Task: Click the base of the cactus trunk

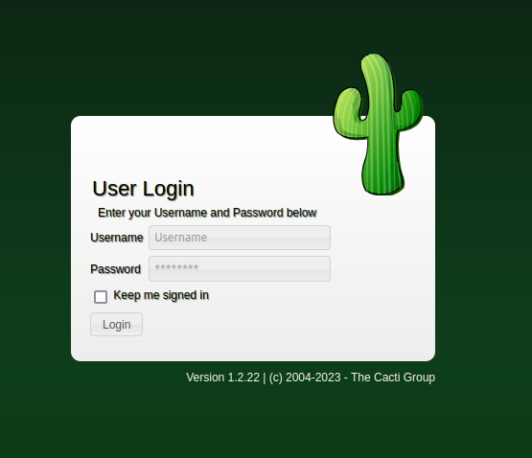Action: 382,185
